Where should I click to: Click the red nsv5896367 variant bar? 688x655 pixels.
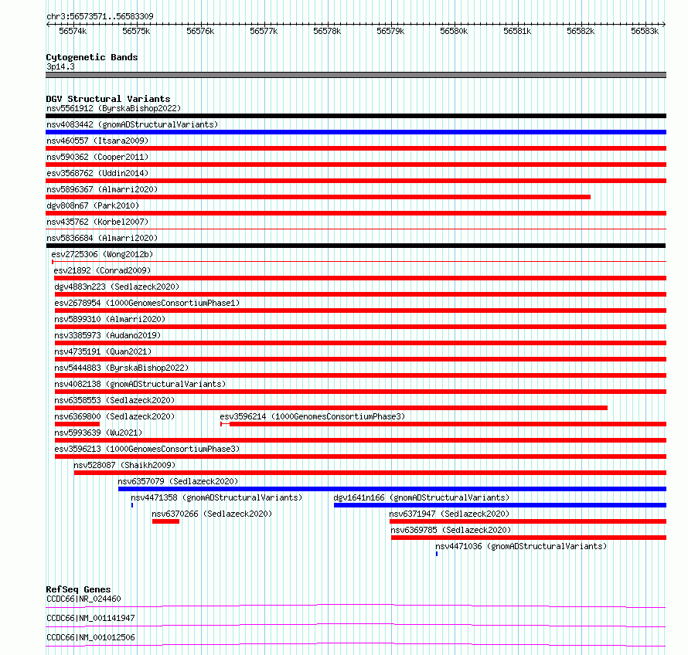318,197
